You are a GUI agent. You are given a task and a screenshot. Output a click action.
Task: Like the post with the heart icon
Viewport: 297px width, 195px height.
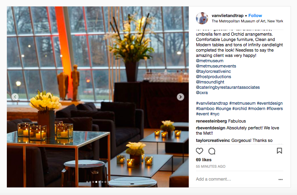click(199, 151)
